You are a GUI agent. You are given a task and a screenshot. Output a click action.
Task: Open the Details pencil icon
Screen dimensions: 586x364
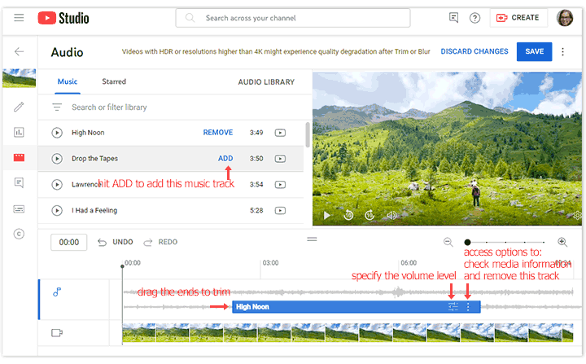coord(19,107)
